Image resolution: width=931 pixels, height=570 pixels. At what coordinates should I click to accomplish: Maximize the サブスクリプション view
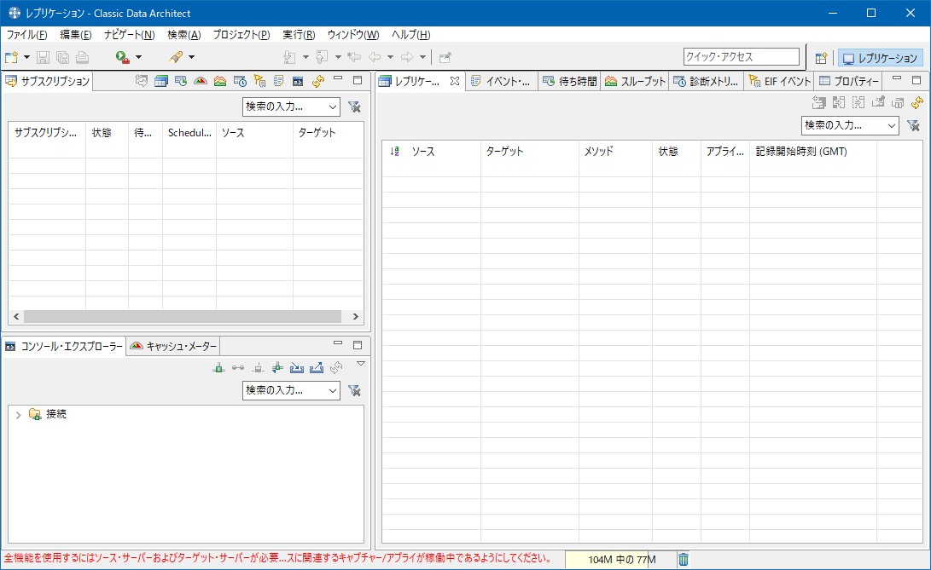[x=358, y=79]
